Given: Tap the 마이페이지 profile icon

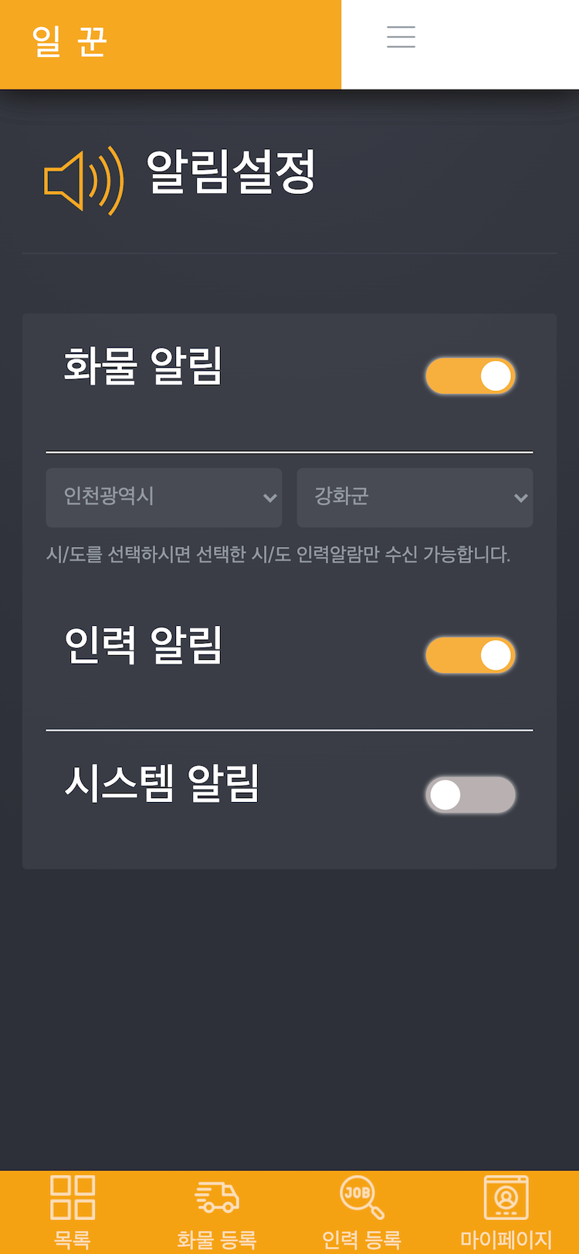Looking at the screenshot, I should [x=506, y=1197].
